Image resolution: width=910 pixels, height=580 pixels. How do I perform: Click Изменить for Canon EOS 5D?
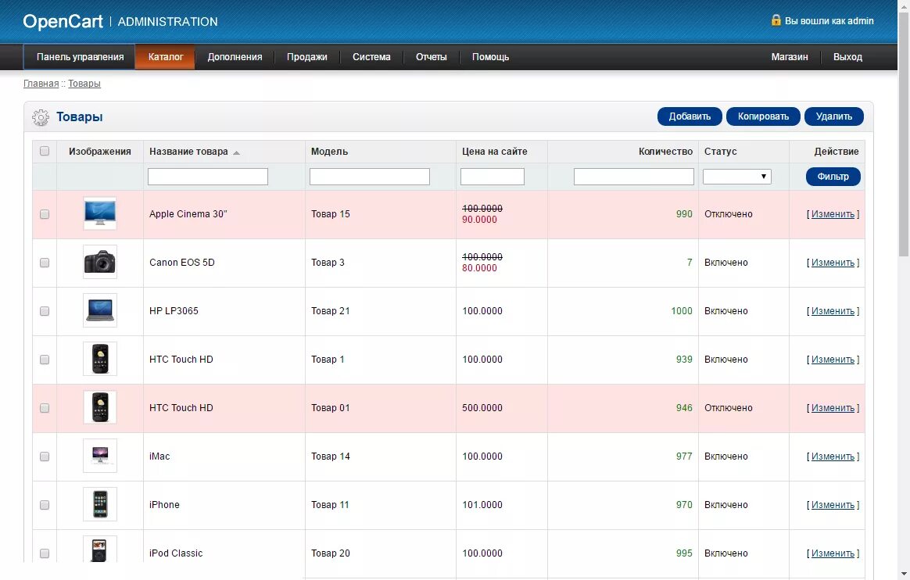[x=833, y=263]
